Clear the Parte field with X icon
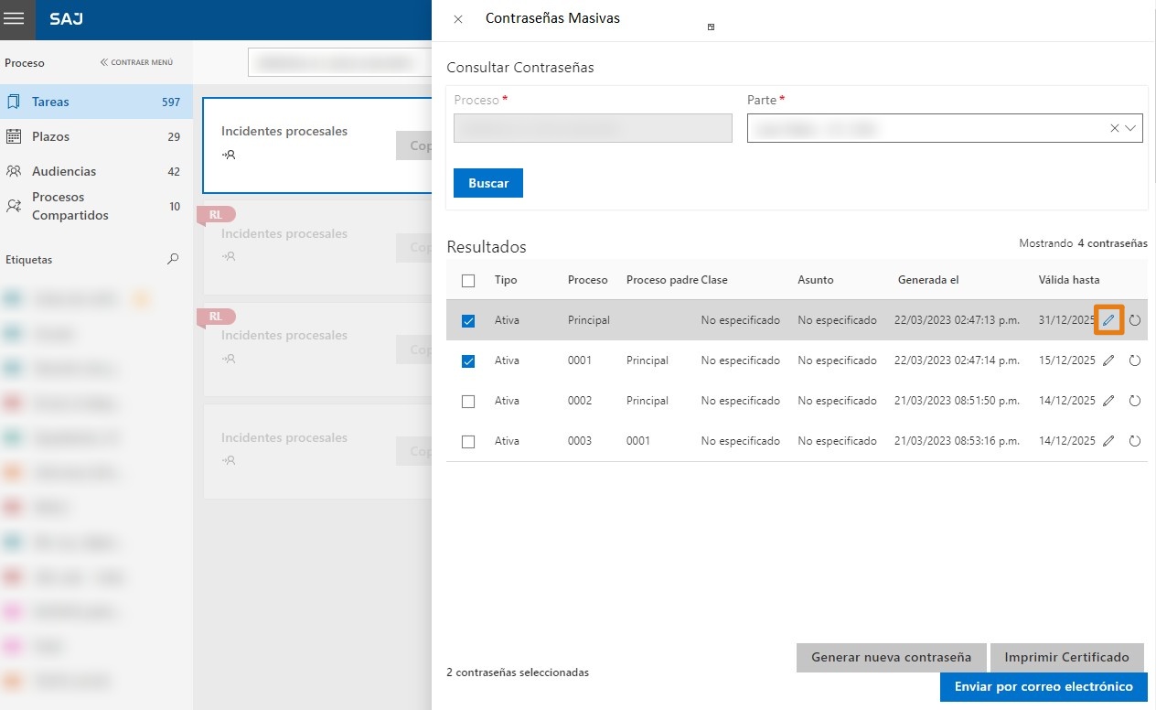This screenshot has width=1156, height=710. coord(1114,129)
